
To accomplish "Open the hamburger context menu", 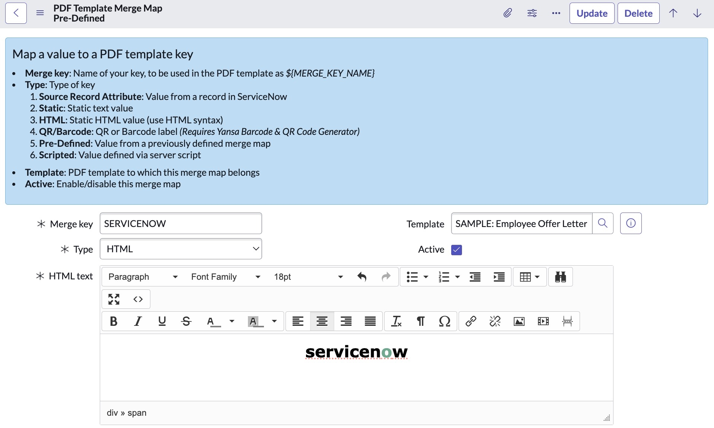I will [40, 13].
